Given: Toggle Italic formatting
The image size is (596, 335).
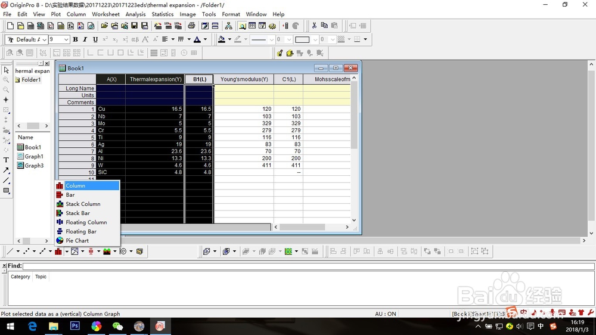Looking at the screenshot, I should tap(85, 39).
